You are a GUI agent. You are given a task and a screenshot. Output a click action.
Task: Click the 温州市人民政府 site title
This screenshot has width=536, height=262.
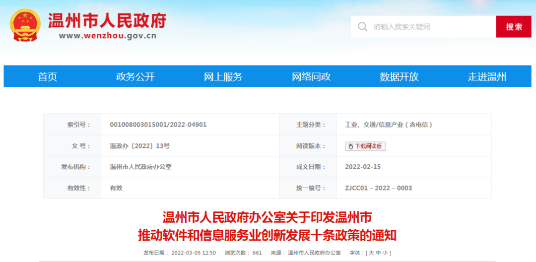[107, 21]
